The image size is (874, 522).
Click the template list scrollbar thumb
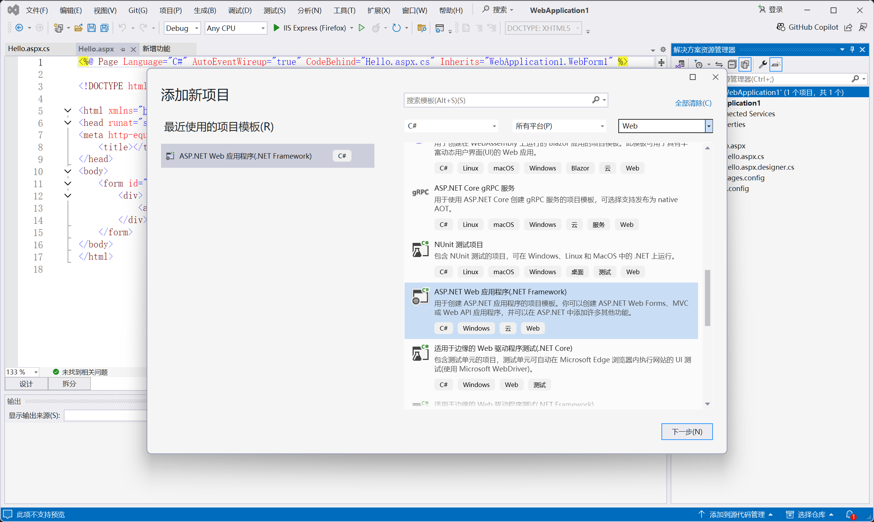(x=707, y=297)
